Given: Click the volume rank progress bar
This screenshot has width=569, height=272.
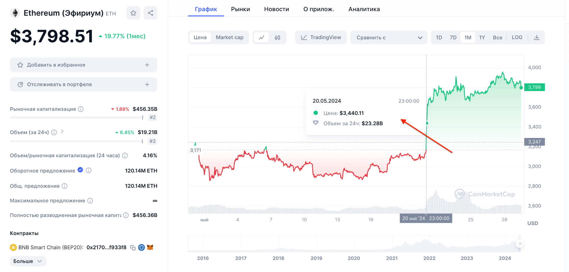Looking at the screenshot, I should [77, 141].
